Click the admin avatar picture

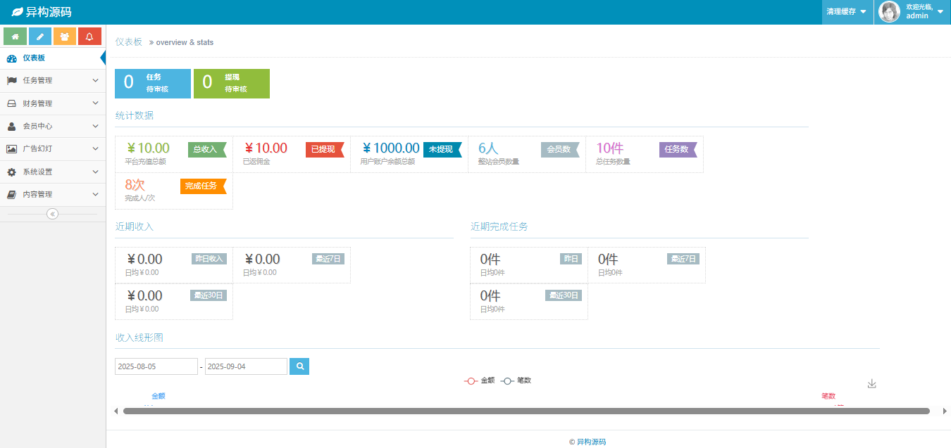[890, 12]
